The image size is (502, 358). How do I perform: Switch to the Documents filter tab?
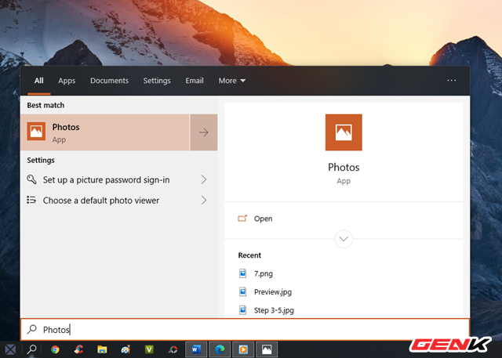[109, 81]
